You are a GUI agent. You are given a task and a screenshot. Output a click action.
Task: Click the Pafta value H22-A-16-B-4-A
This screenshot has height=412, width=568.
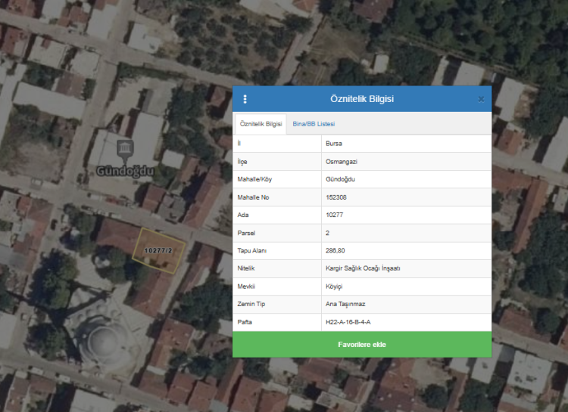pos(348,322)
